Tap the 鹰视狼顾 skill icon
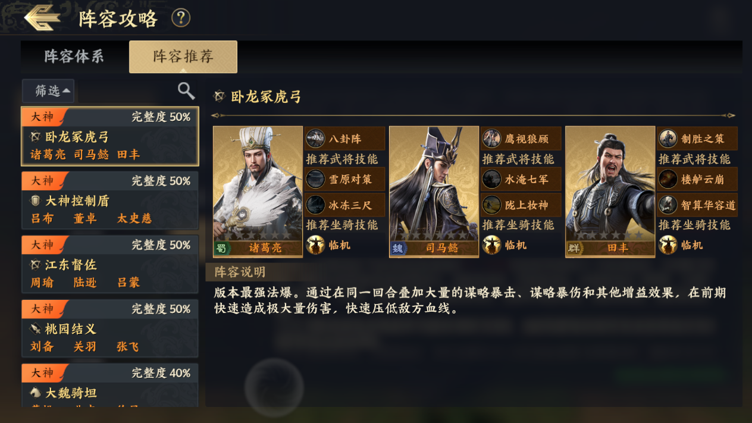Screen dimensions: 752x423 point(491,139)
